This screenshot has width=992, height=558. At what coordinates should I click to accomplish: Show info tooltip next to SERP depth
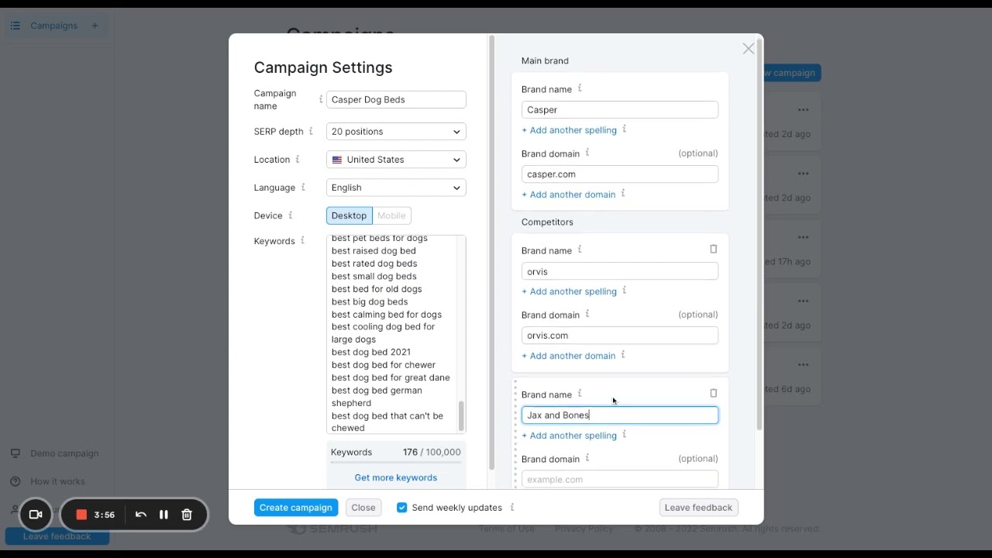tap(311, 132)
